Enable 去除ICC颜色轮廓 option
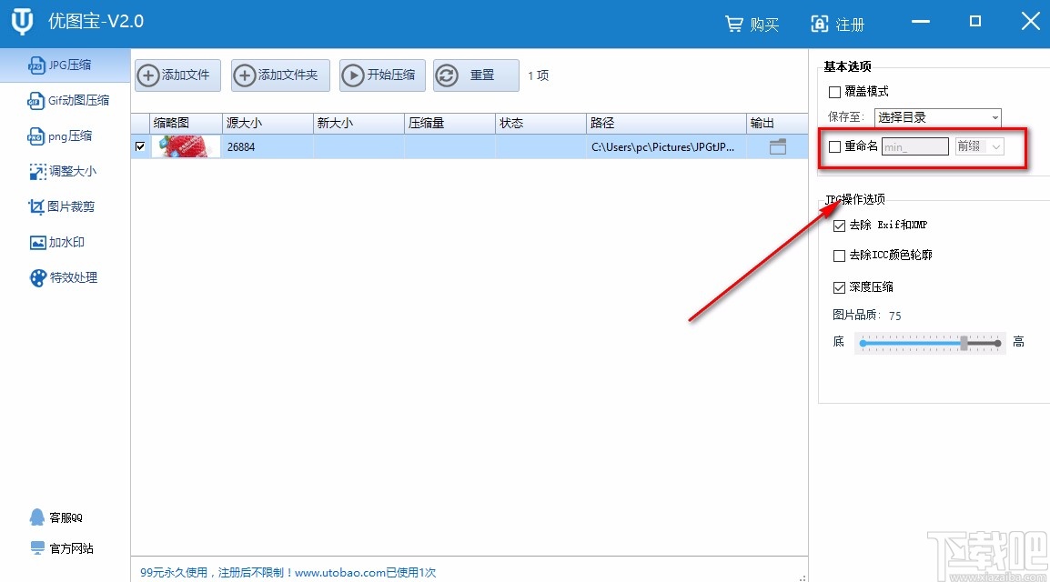This screenshot has height=582, width=1050. pos(839,256)
